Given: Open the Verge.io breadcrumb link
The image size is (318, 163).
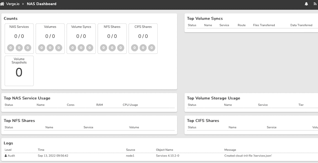Looking at the screenshot, I should pyautogui.click(x=13, y=4).
